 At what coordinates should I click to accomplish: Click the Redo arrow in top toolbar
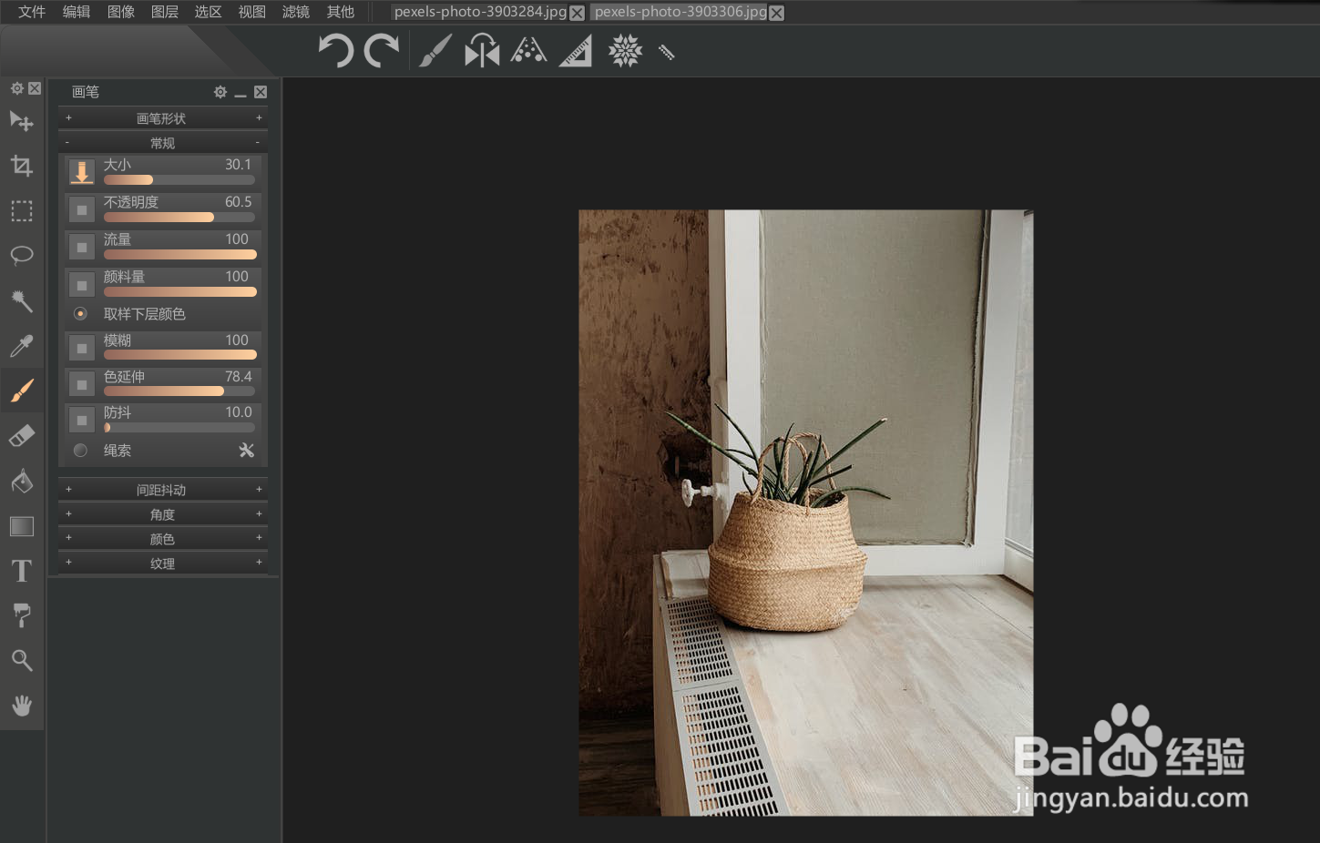pyautogui.click(x=381, y=51)
